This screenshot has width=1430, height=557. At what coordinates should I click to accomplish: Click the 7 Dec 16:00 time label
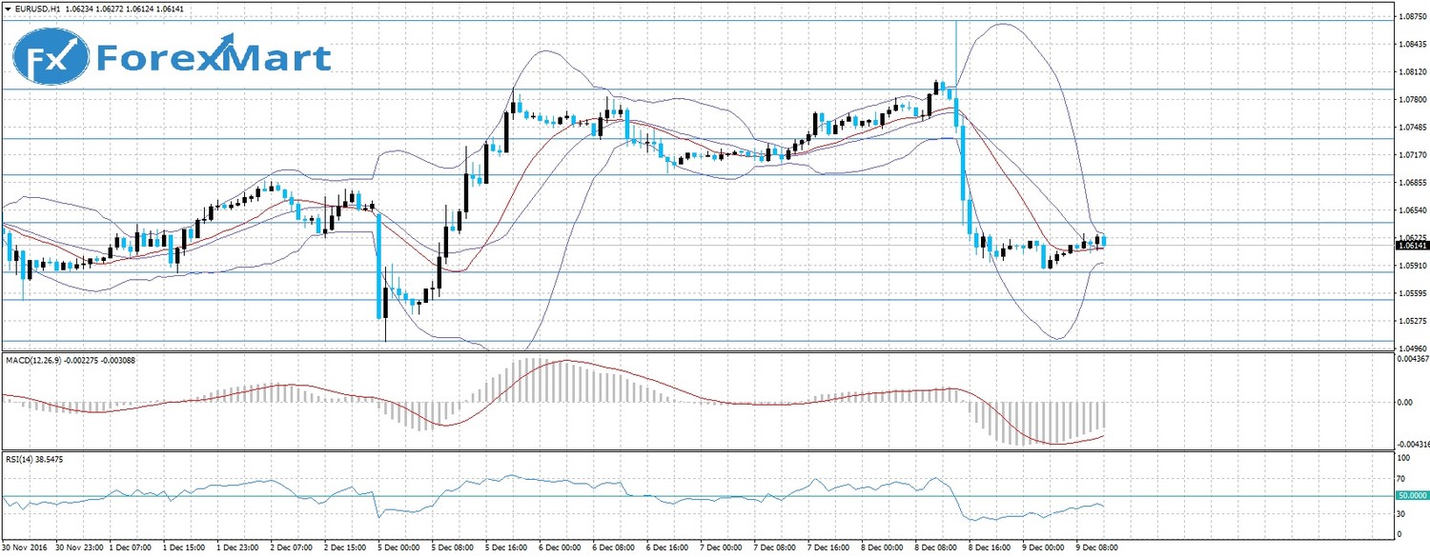(x=829, y=548)
